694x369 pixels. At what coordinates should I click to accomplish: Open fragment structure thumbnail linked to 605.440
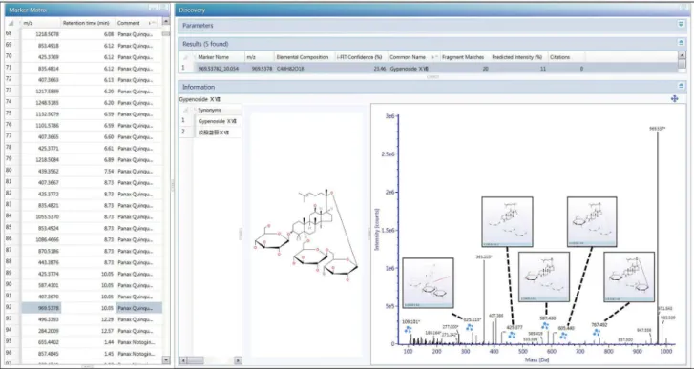(x=592, y=221)
